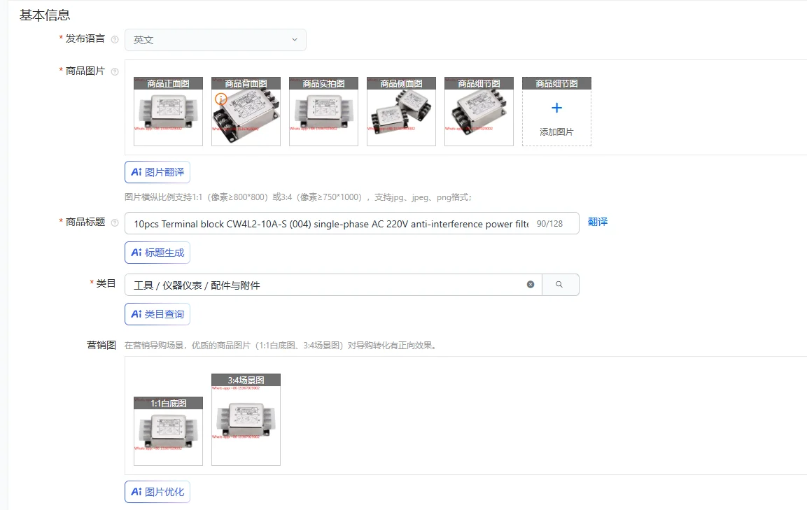Screen dimensions: 807x510
Task: Select the 商品实拍图 thumbnail
Action: [324, 111]
